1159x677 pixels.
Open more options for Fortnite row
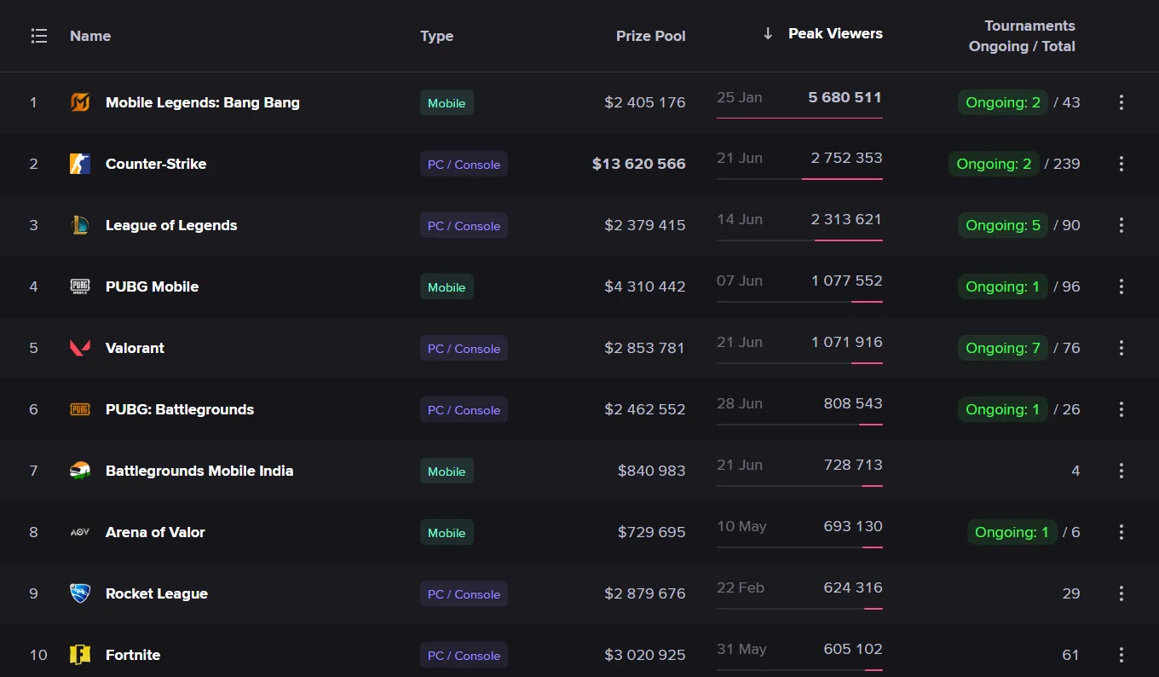click(1122, 655)
